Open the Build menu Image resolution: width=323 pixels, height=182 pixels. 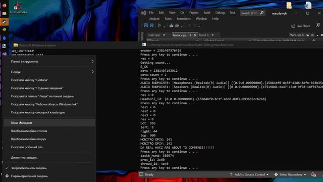point(207,13)
